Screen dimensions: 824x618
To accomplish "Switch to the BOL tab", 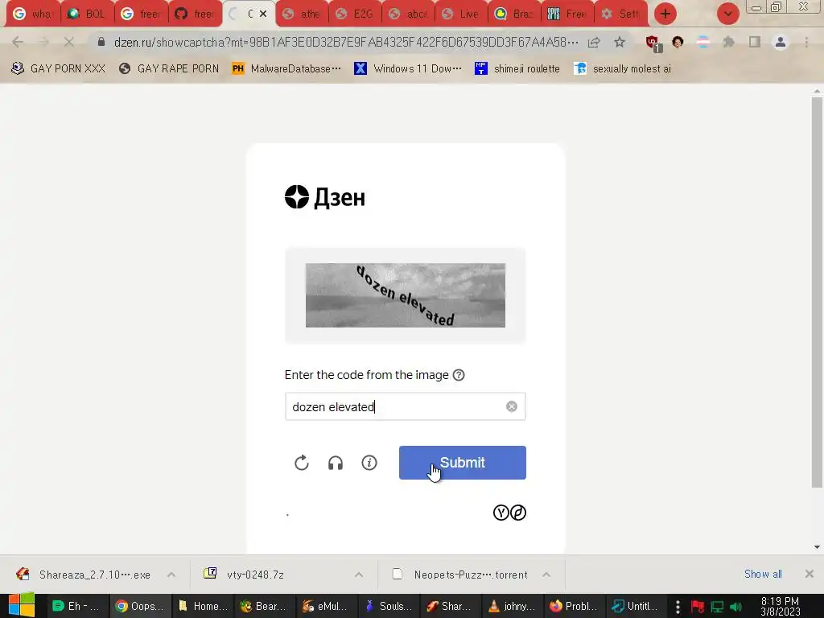I will [x=87, y=14].
